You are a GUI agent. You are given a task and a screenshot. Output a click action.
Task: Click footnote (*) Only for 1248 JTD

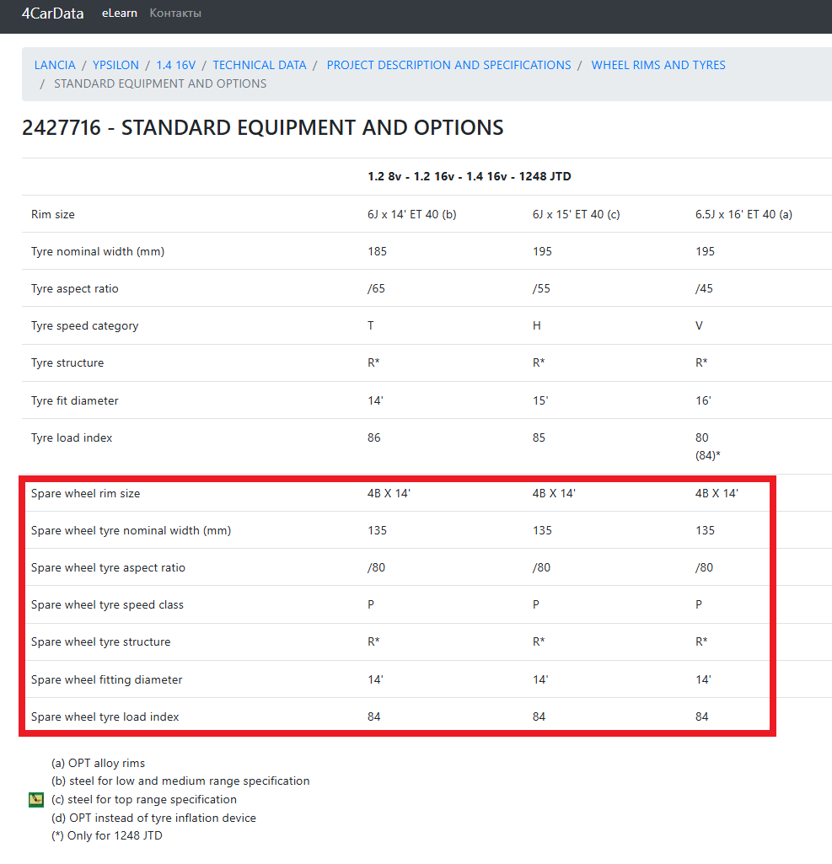point(107,835)
